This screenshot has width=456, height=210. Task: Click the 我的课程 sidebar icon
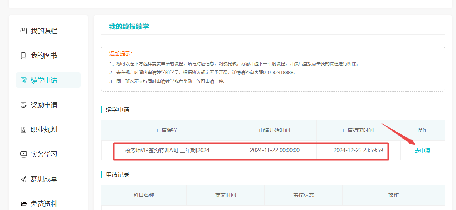coord(24,31)
